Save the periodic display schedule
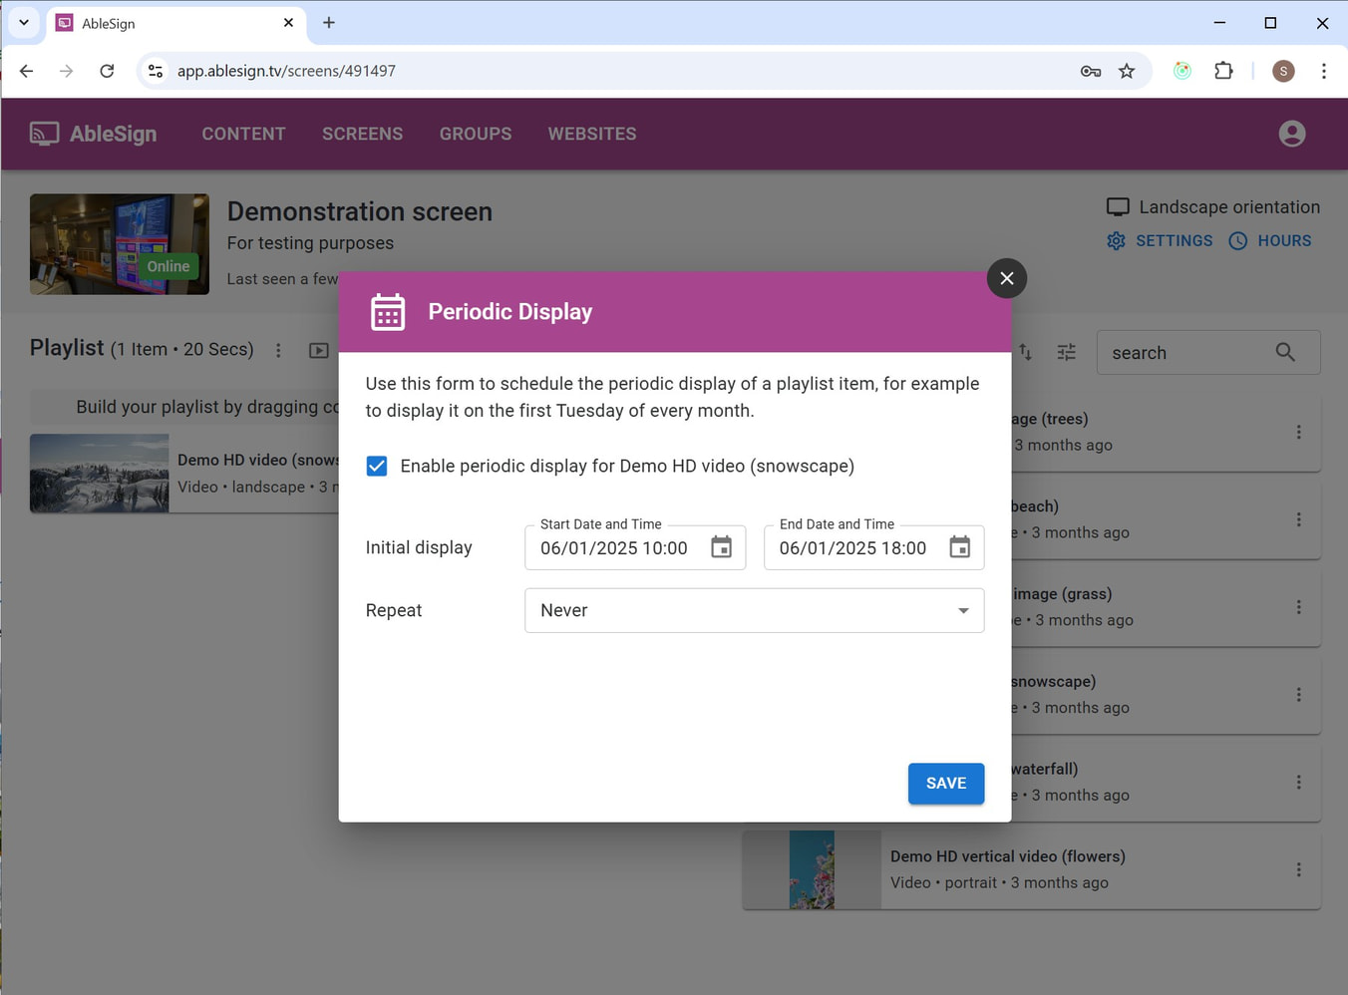Viewport: 1348px width, 995px height. point(945,783)
